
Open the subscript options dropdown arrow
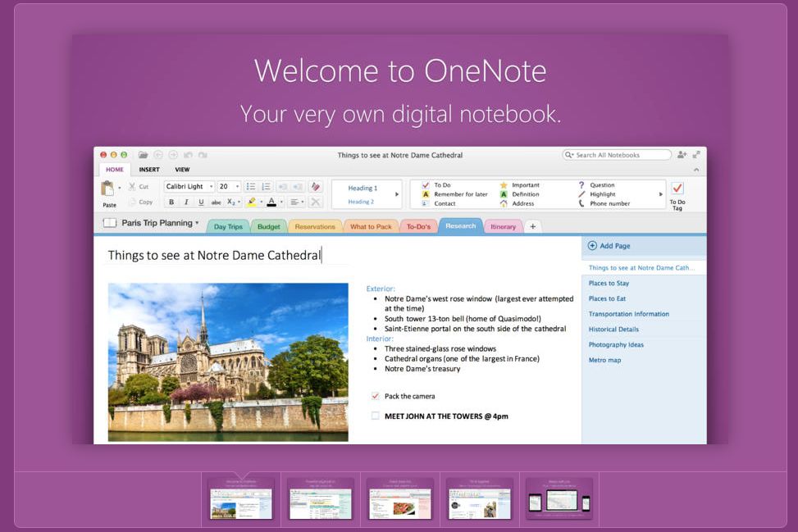point(239,202)
